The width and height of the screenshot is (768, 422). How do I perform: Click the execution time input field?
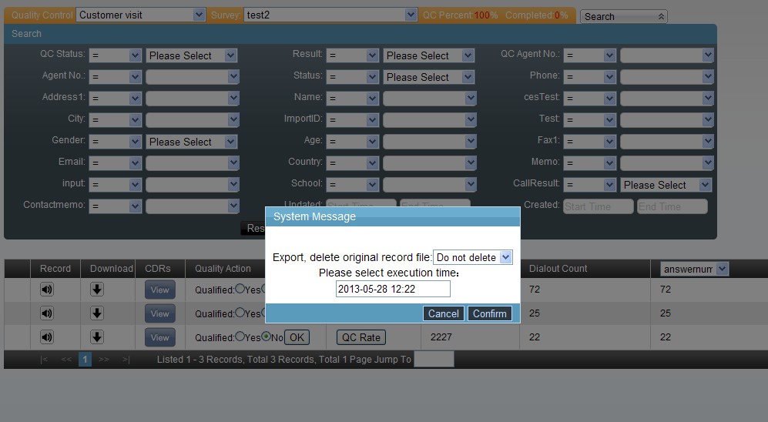[x=393, y=289]
